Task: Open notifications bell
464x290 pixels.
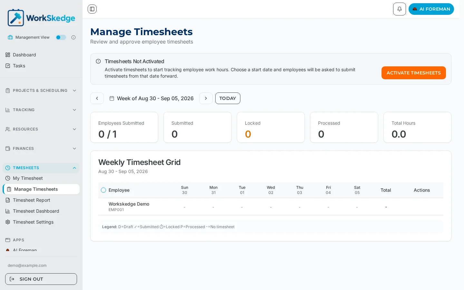Action: 400,9
